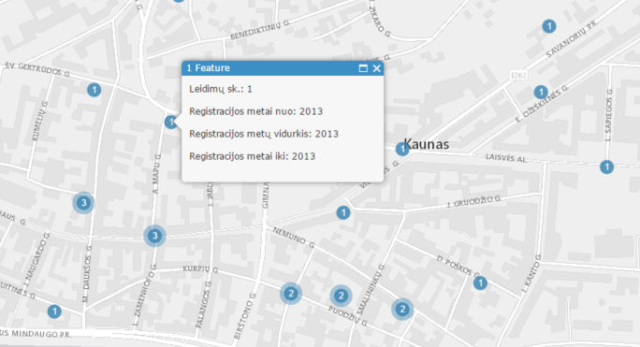Click the E. Ožeškienės g. street label
The width and height of the screenshot is (640, 347).
point(542,104)
